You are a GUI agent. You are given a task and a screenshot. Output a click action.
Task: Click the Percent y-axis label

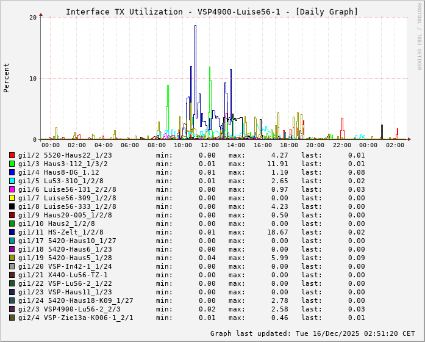point(7,78)
